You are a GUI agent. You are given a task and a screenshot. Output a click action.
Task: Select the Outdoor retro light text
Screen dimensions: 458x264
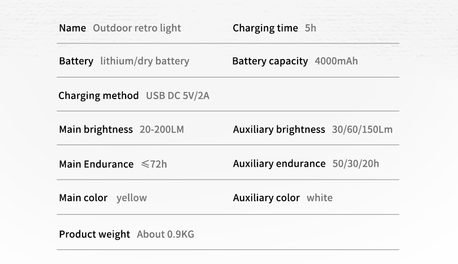point(137,28)
